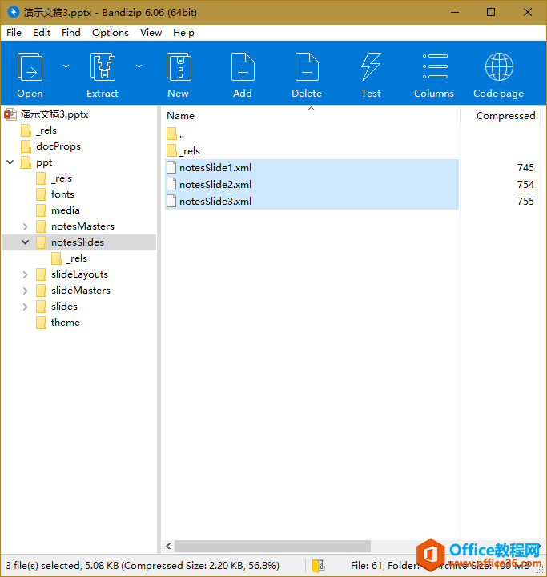The image size is (547, 577).
Task: Click the Delete toolbar icon
Action: coord(307,69)
